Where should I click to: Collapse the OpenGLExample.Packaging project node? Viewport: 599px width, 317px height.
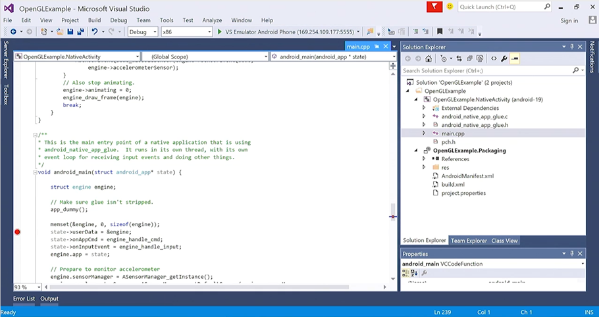pyautogui.click(x=416, y=151)
